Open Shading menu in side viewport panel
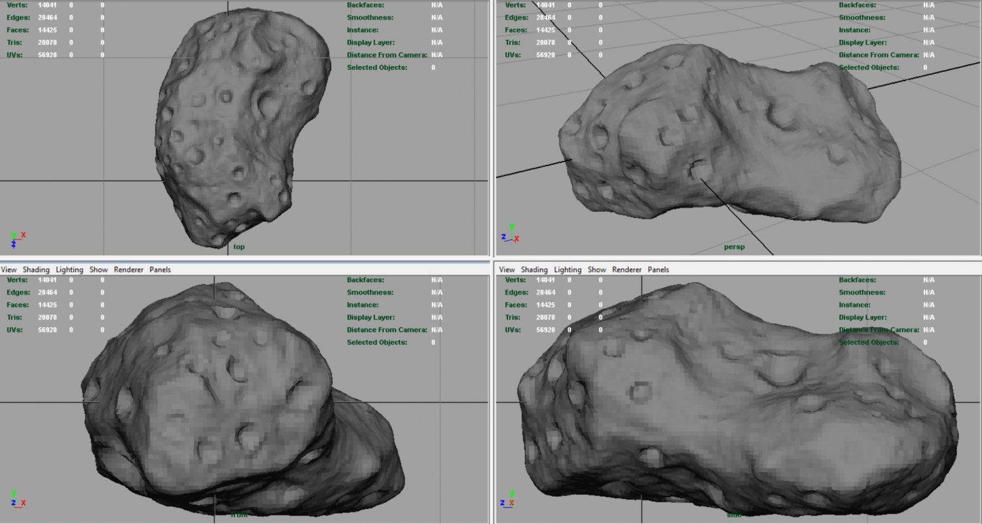The image size is (982, 524). click(x=534, y=270)
